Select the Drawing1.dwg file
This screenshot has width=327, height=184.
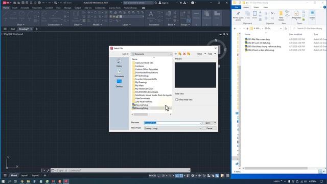click(142, 105)
